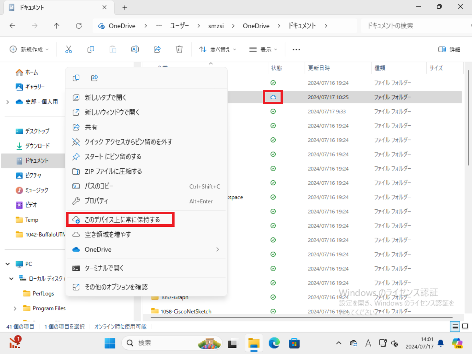472x354 pixels.
Task: Open ダウンロード in the navigation pane
Action: coord(33,146)
